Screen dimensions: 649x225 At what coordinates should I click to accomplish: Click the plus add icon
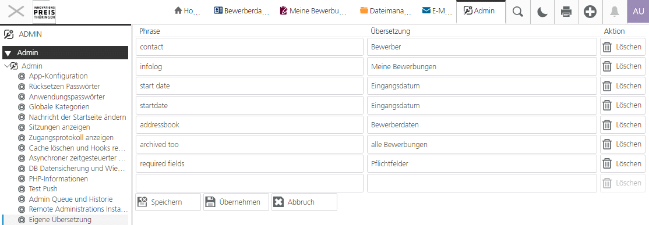[x=590, y=12]
